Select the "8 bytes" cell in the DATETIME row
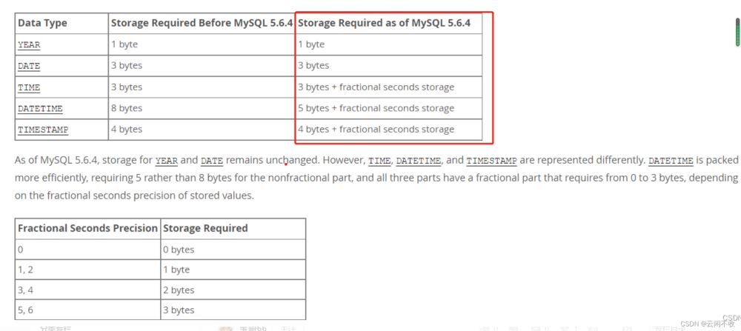Viewport: 741px width, 331px height. pyautogui.click(x=127, y=108)
